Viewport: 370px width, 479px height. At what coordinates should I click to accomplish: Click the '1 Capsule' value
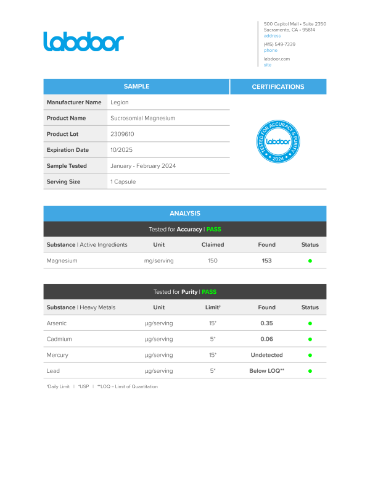tap(123, 182)
